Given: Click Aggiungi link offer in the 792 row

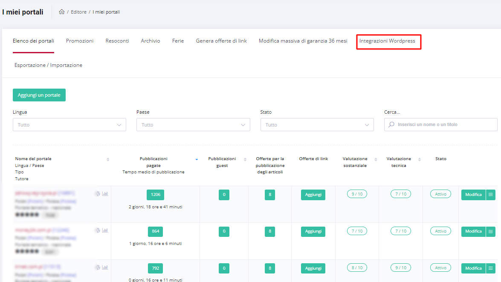Looking at the screenshot, I should point(313,268).
